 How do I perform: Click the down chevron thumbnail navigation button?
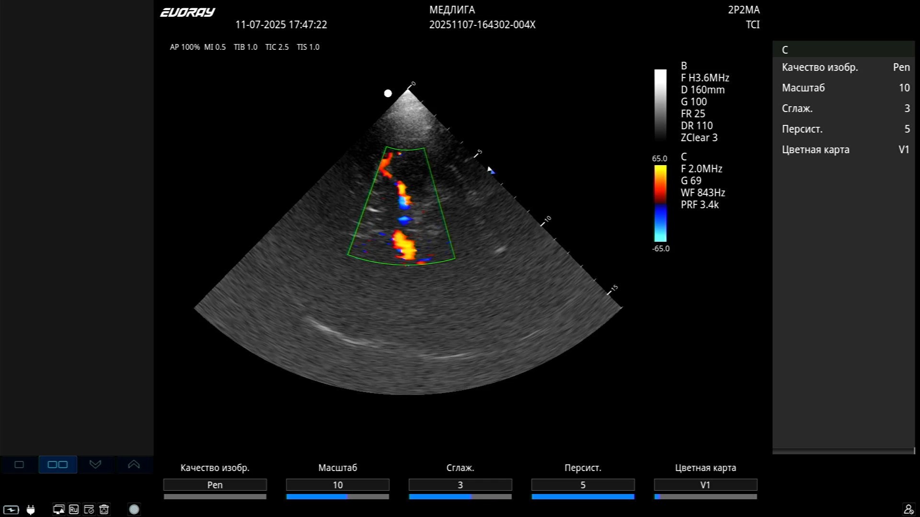tap(95, 464)
